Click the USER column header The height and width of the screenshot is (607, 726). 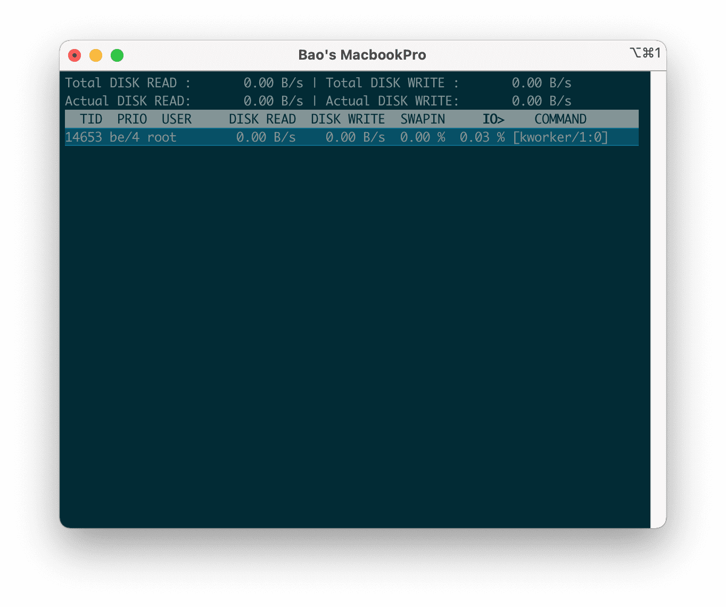(176, 119)
